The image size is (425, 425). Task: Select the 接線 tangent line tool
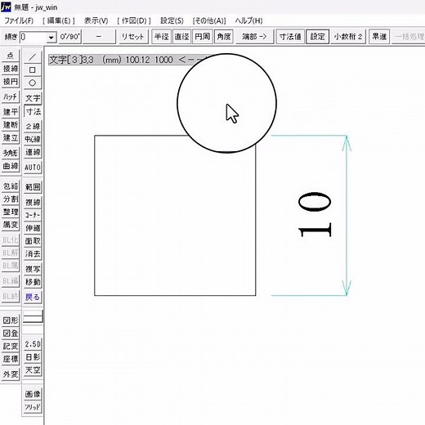[x=11, y=69]
